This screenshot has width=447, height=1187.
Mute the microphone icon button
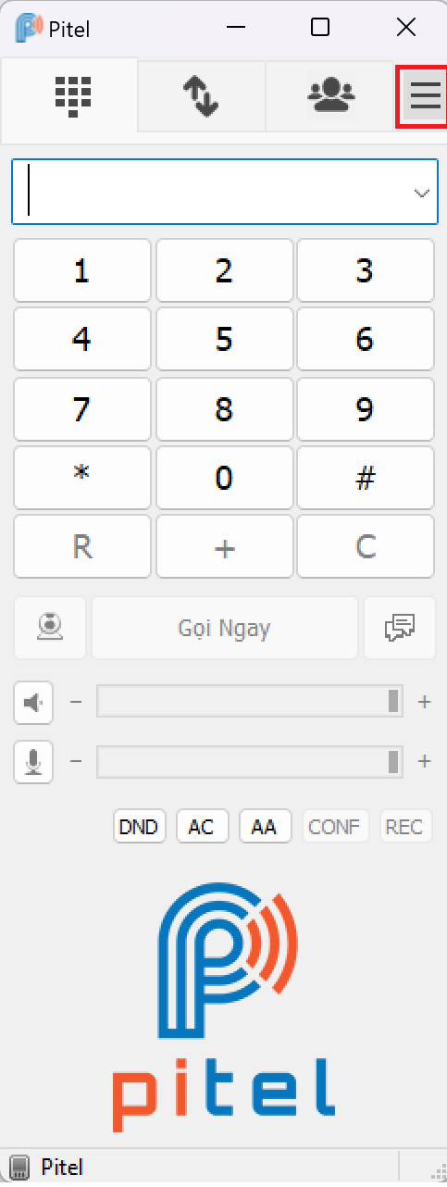(33, 762)
